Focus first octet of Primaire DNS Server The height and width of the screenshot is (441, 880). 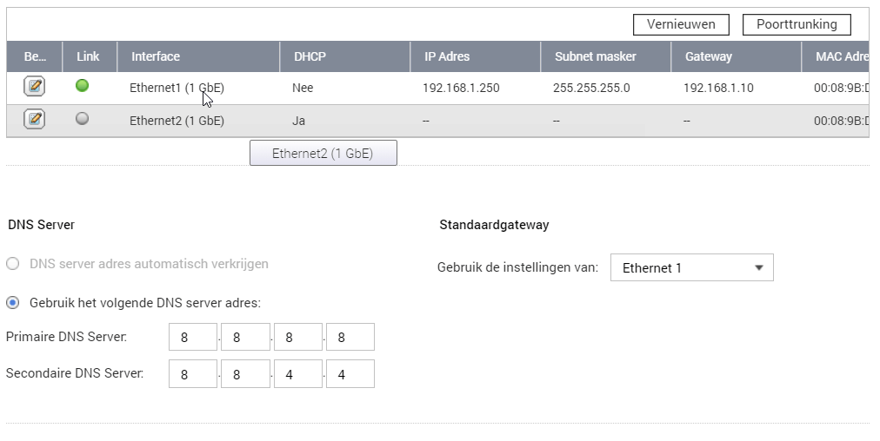(x=193, y=338)
